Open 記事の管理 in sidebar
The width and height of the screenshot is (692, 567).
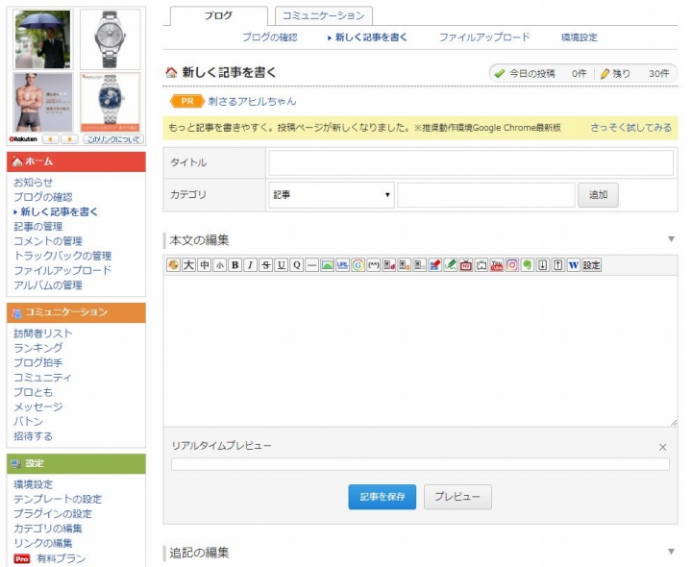[x=38, y=227]
